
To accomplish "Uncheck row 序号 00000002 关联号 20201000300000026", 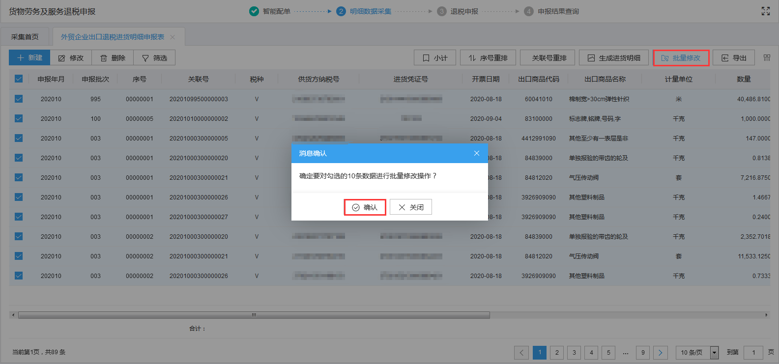I will point(19,276).
